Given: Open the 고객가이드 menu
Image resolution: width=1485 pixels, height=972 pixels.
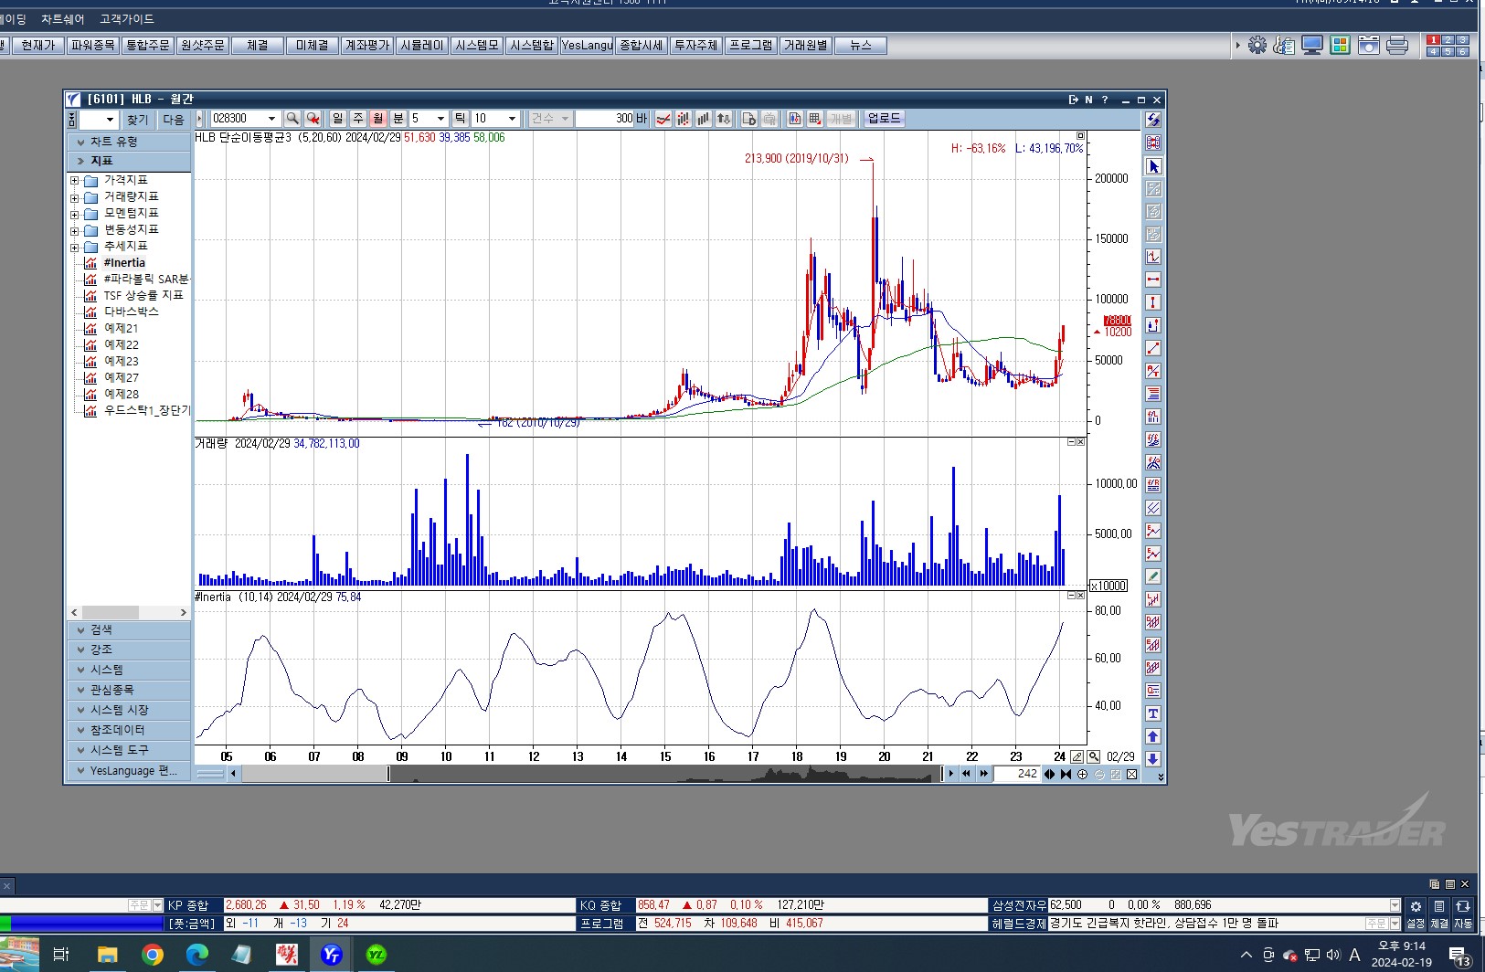Looking at the screenshot, I should [127, 19].
